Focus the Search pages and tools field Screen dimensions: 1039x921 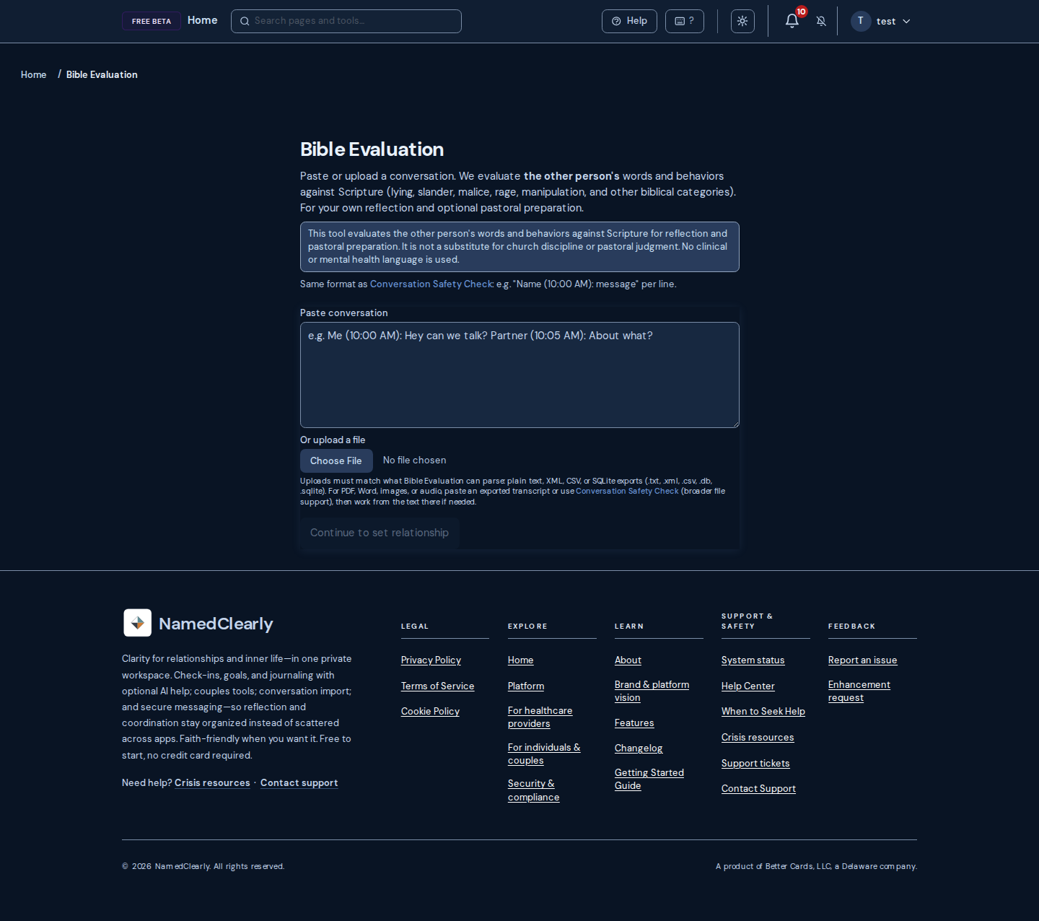point(346,21)
